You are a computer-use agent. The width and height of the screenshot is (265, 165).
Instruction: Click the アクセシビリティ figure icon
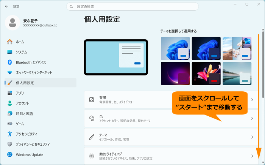10,134
